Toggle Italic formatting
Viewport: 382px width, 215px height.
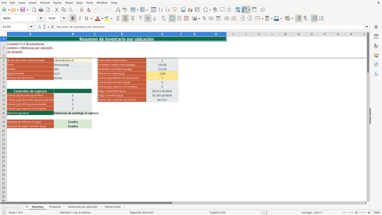[80, 18]
